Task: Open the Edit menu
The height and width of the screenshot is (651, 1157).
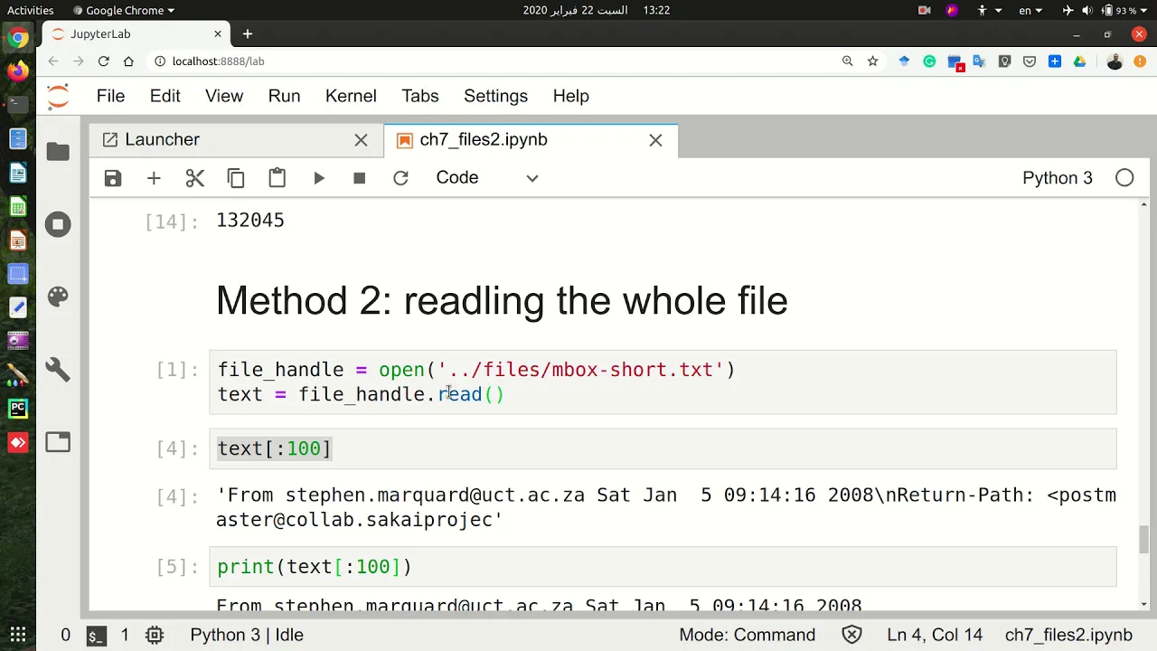Action: (165, 96)
